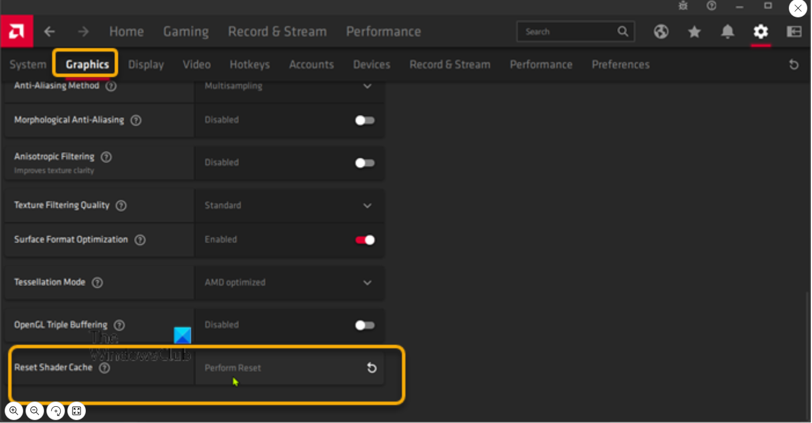Viewport: 812px width, 423px height.
Task: Click the AMD logo icon
Action: (x=16, y=31)
